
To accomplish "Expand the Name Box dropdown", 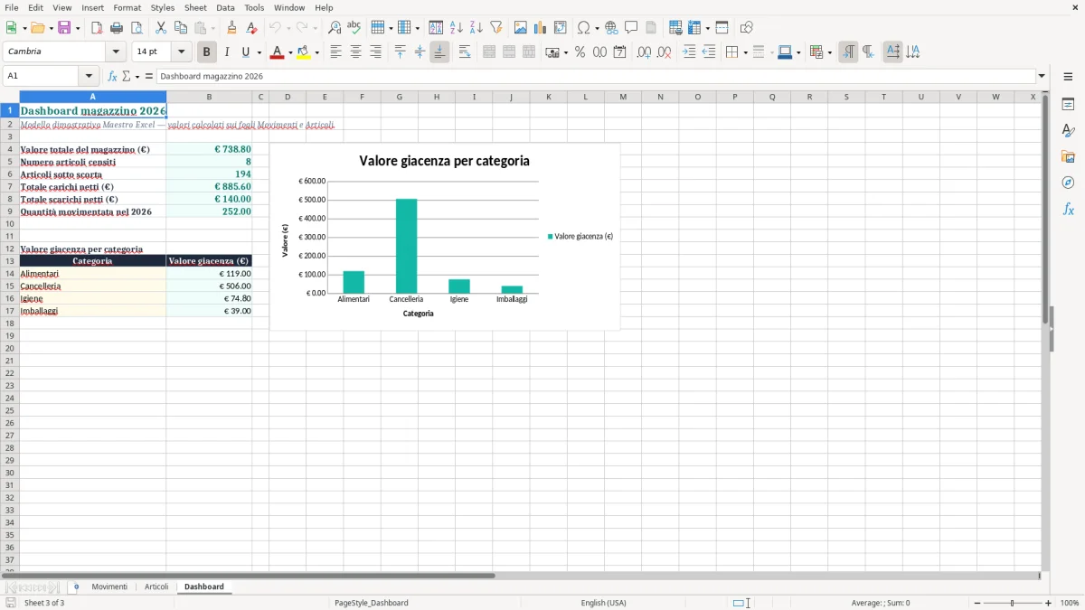I will 89,76.
